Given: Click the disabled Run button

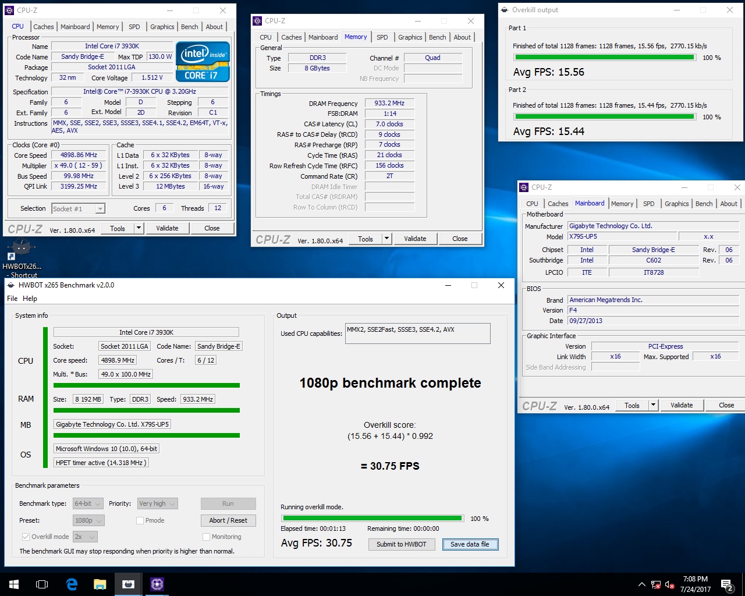Looking at the screenshot, I should [x=228, y=503].
